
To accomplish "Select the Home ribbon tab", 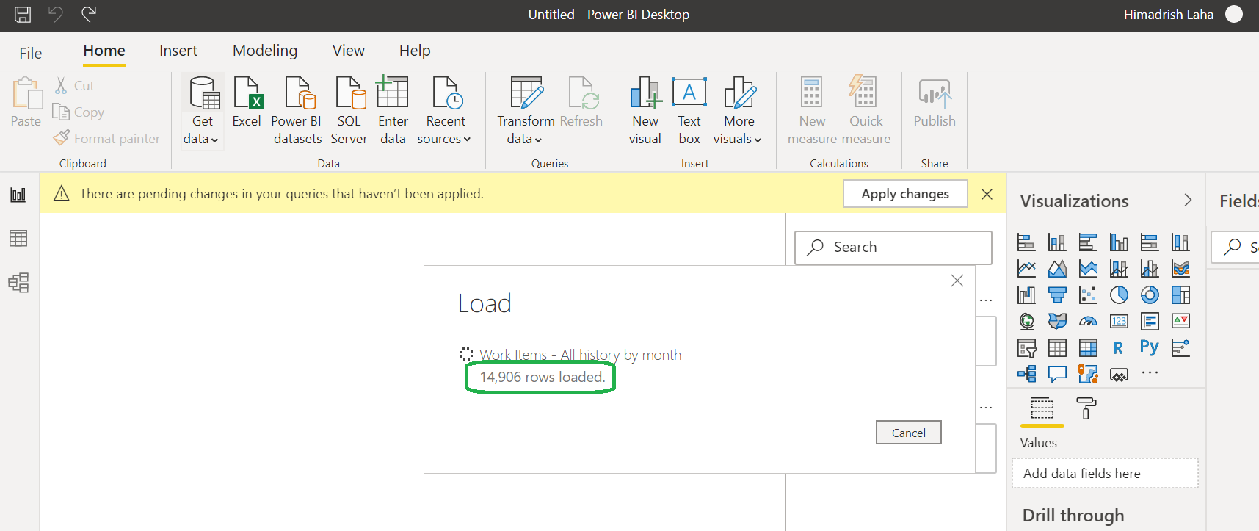I will (x=104, y=51).
